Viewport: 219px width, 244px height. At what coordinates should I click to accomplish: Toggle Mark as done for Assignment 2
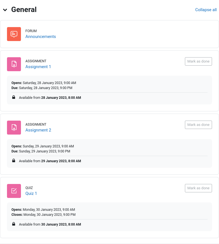(198, 125)
